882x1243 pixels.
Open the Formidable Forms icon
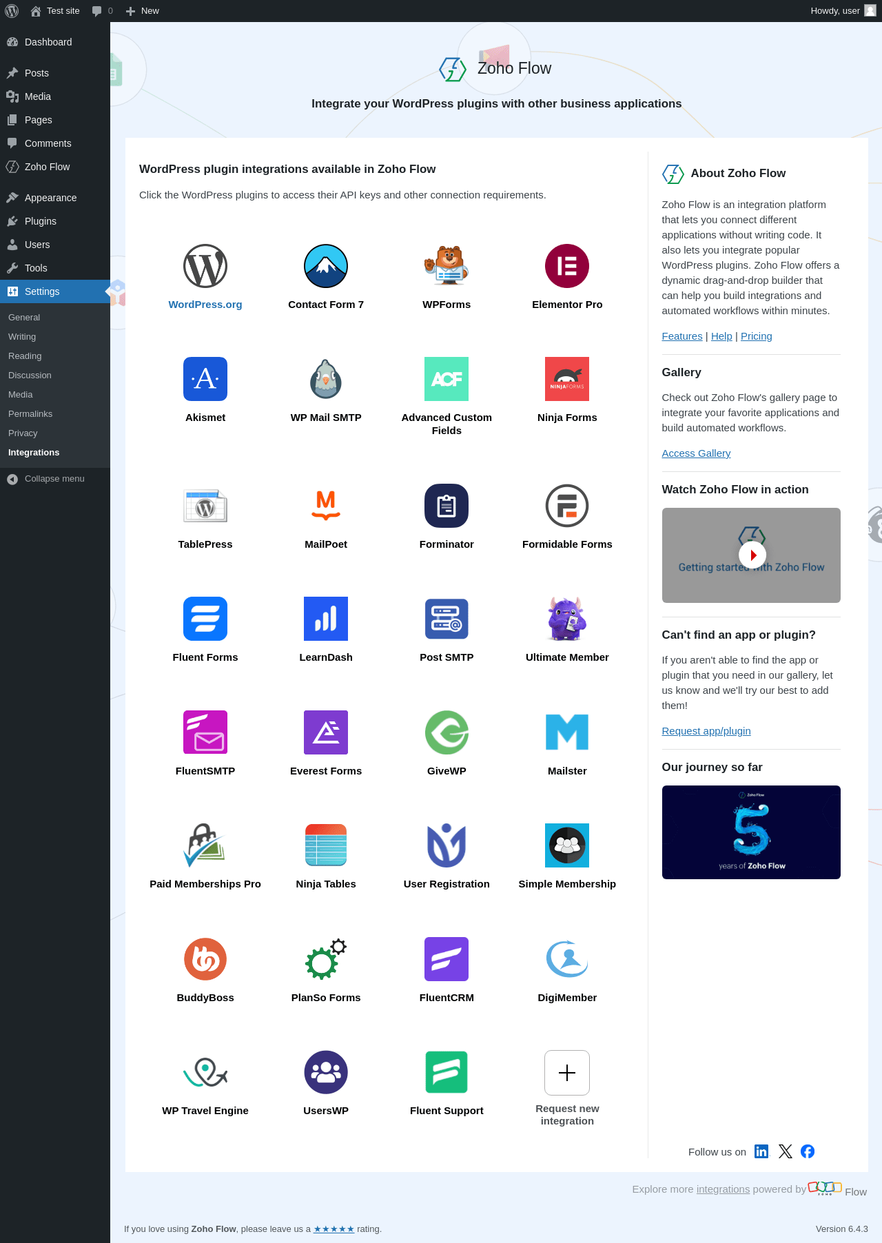tap(567, 506)
